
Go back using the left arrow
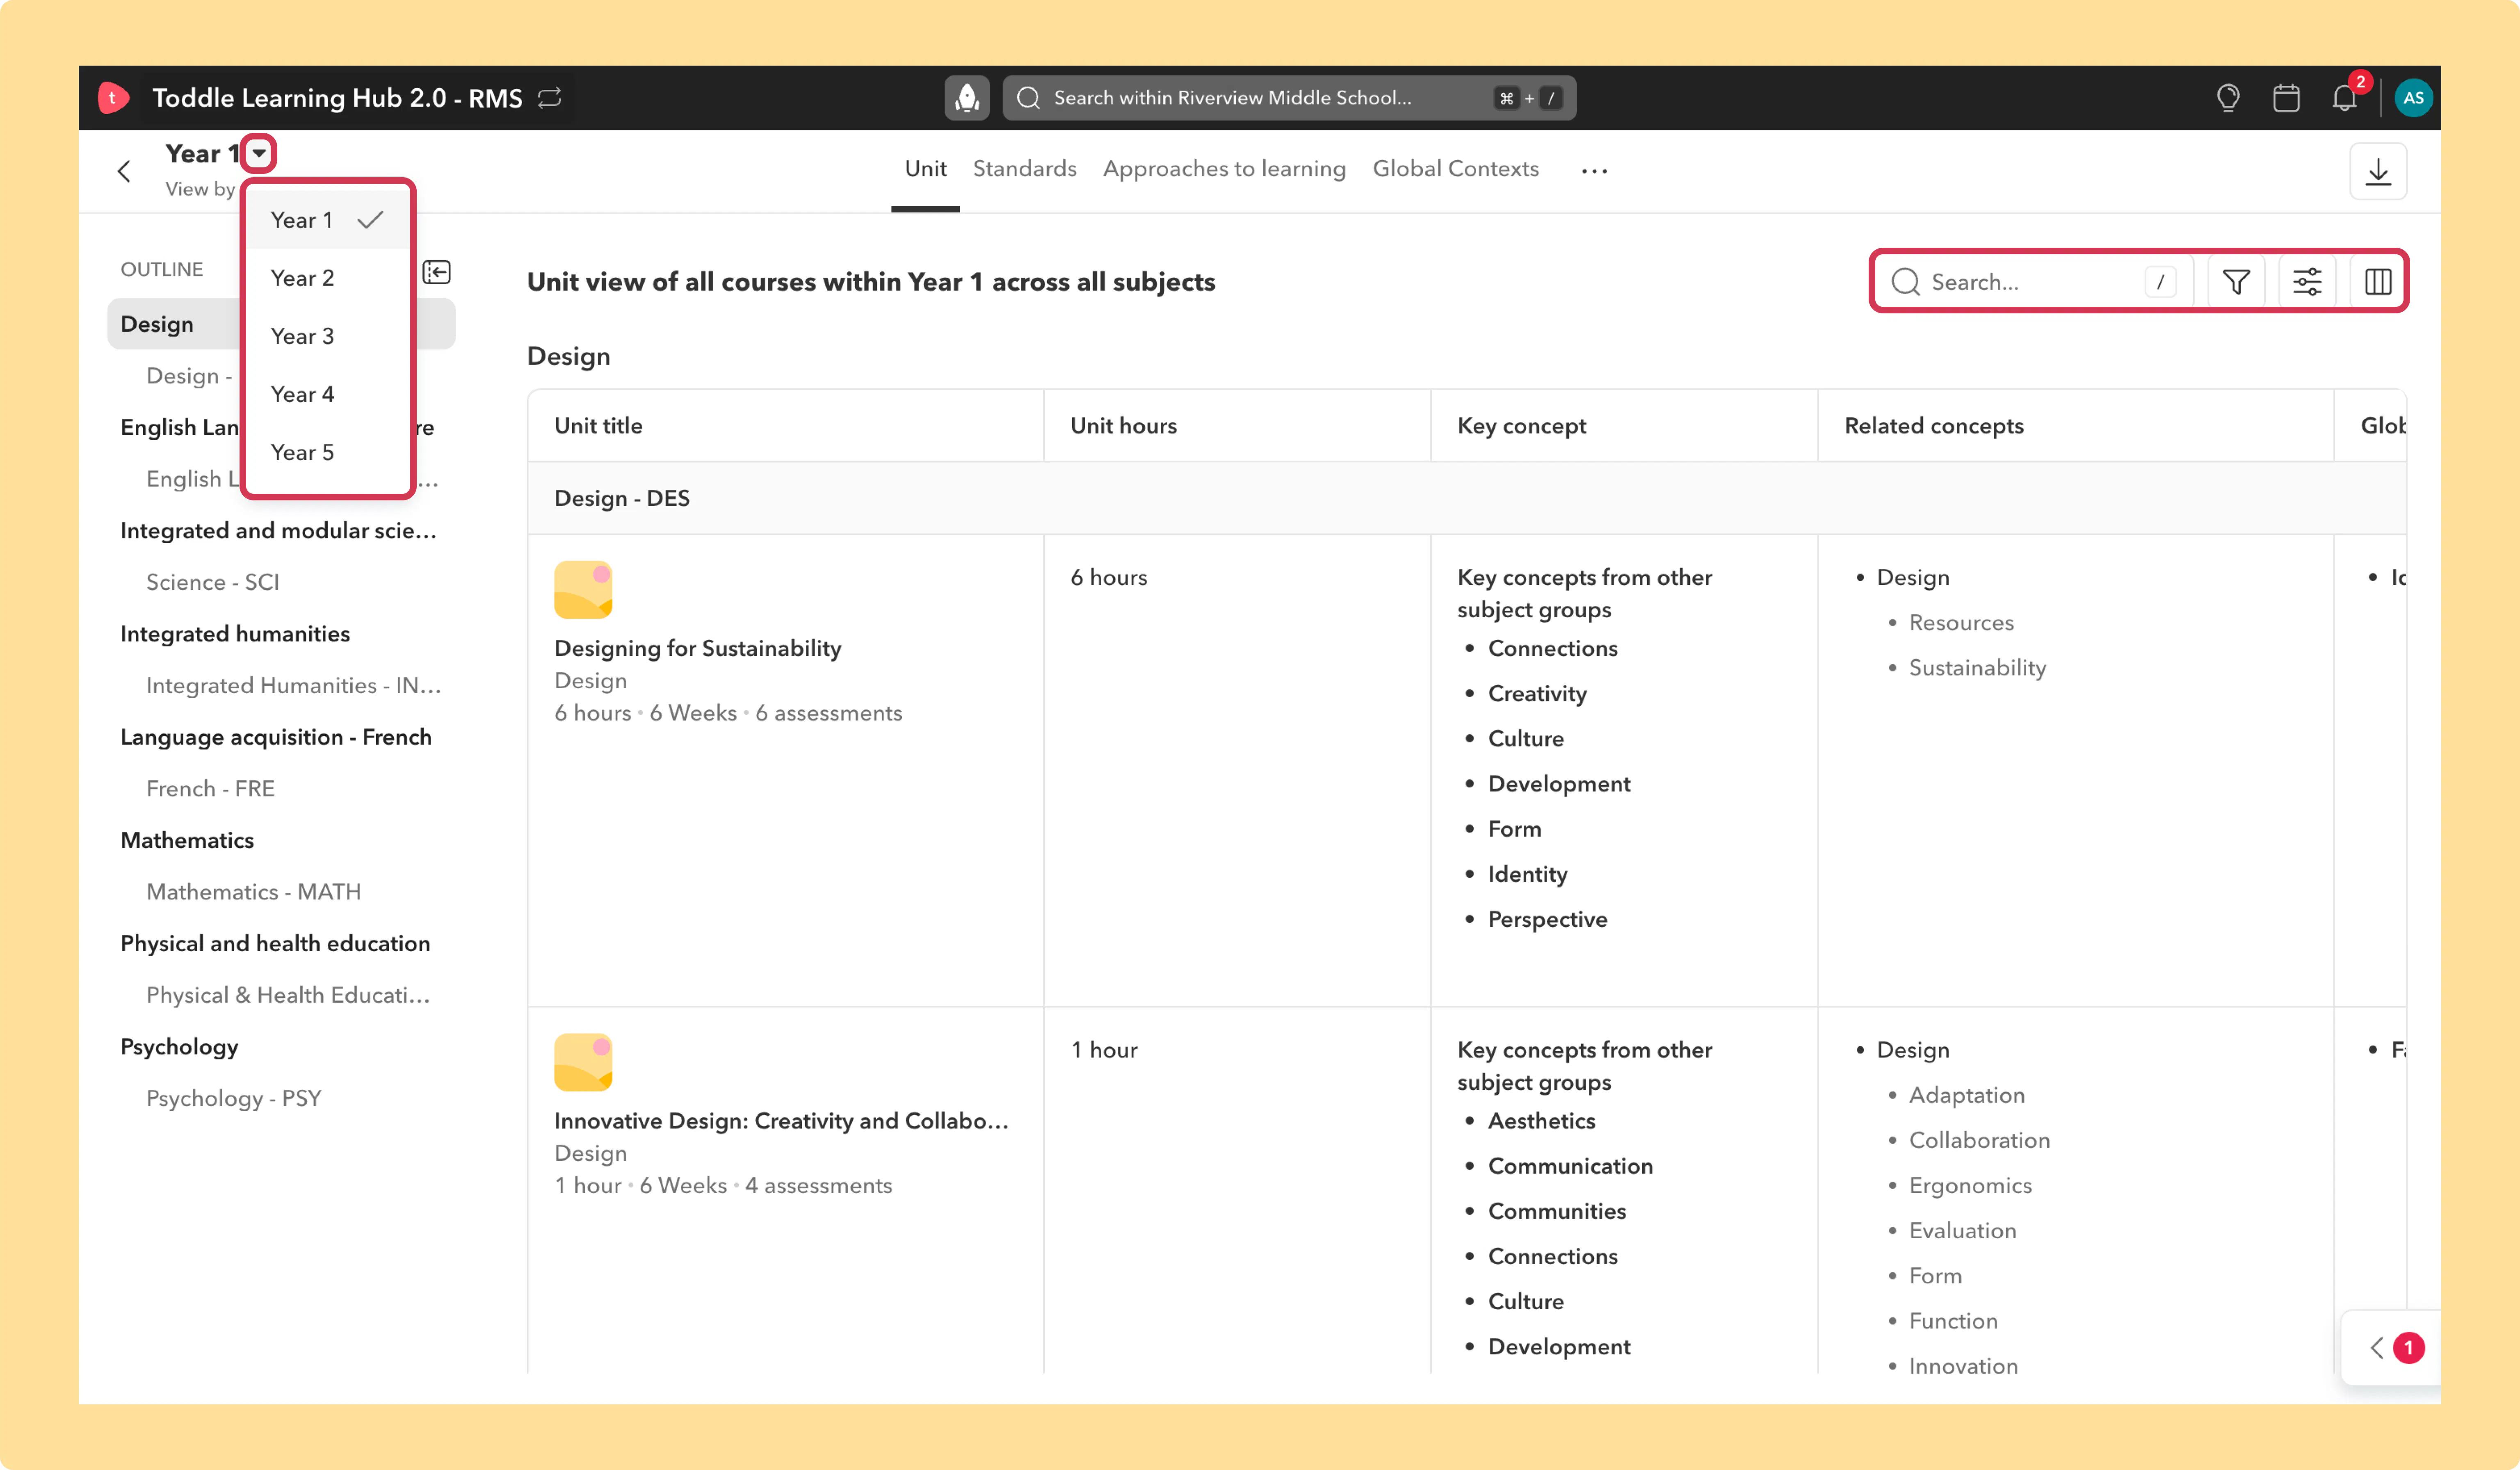tap(124, 171)
